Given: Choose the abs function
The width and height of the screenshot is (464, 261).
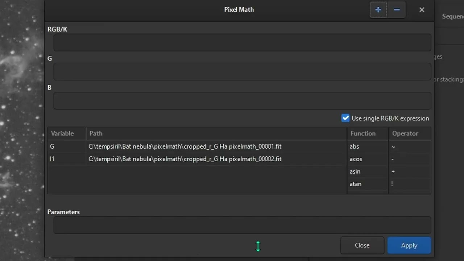Looking at the screenshot, I should pyautogui.click(x=368, y=146).
